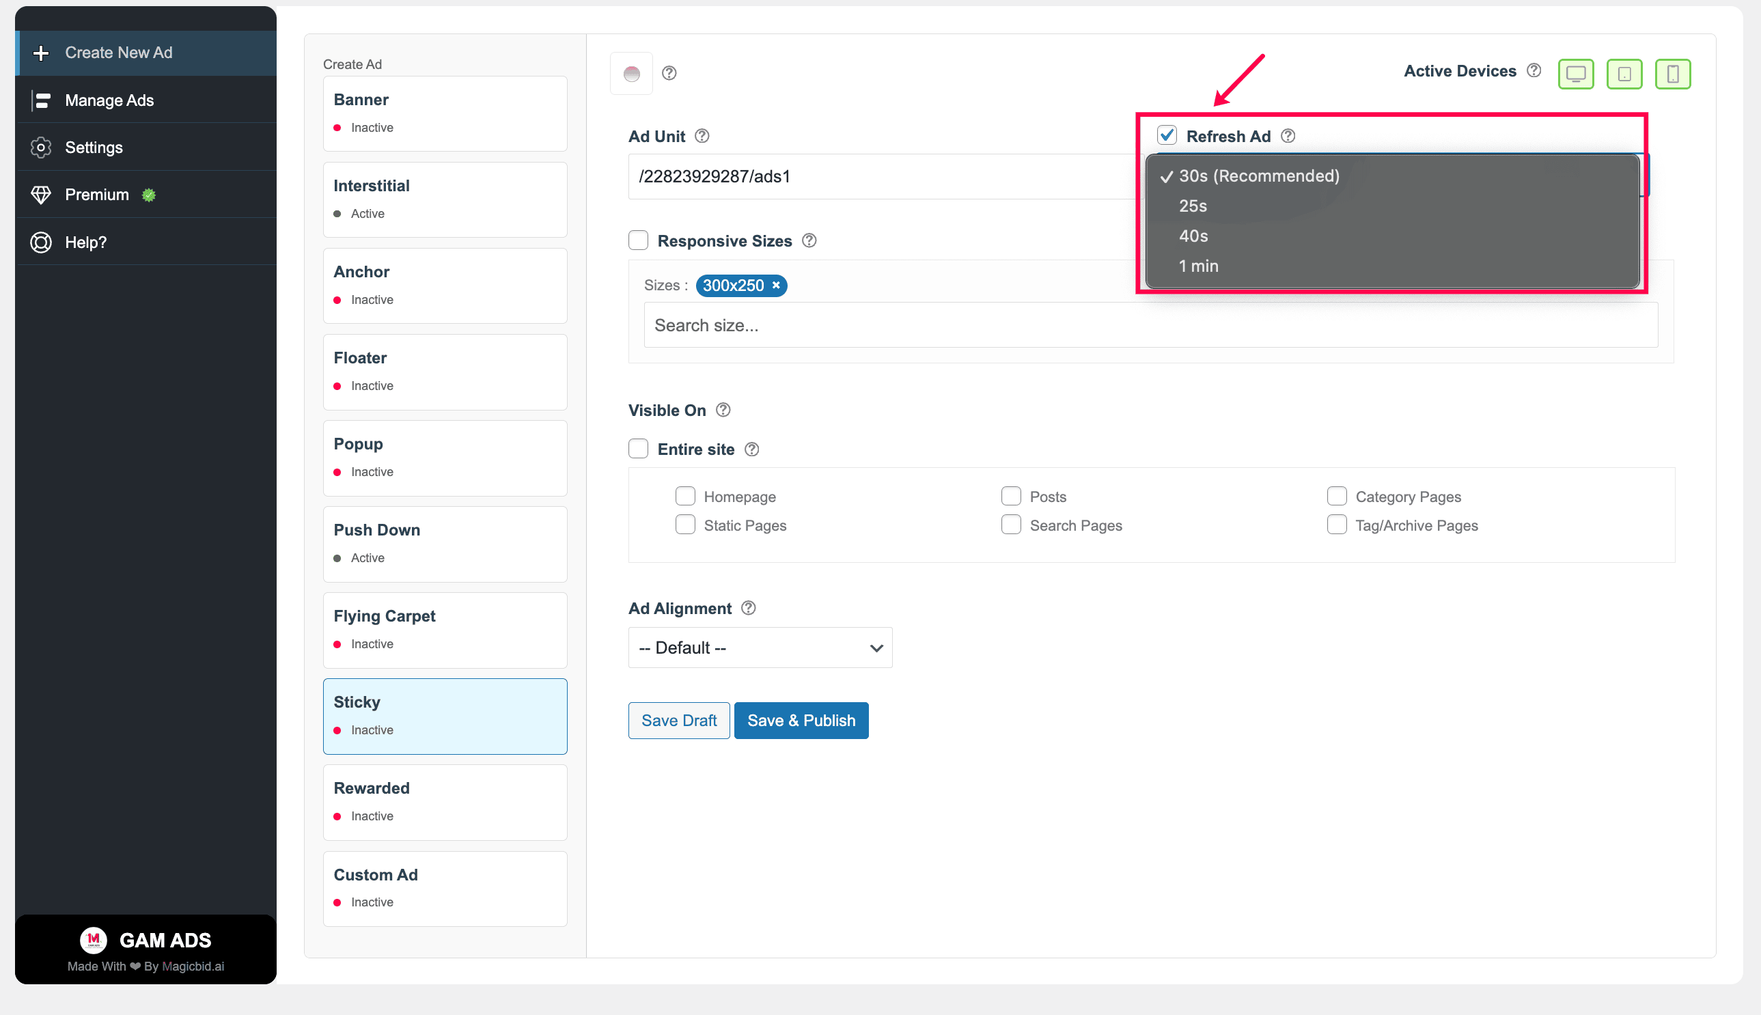Click help icon beside Entire site
This screenshot has height=1015, width=1761.
point(751,449)
